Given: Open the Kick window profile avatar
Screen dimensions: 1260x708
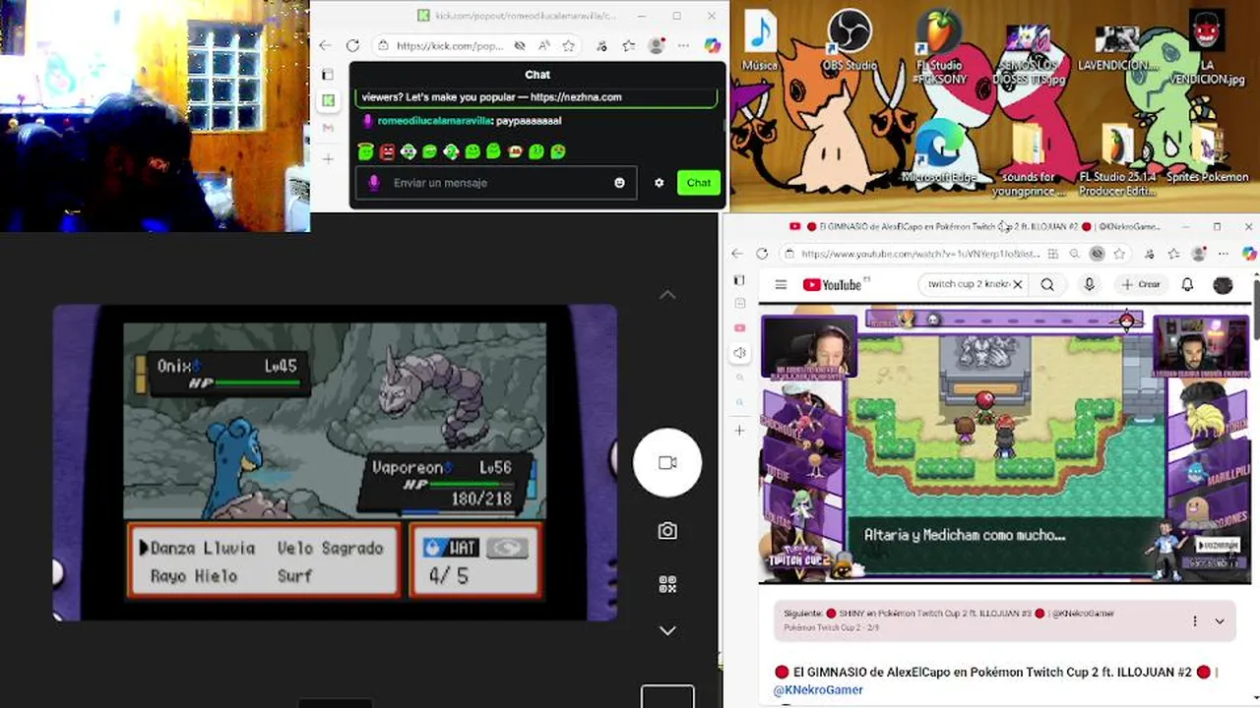Looking at the screenshot, I should tap(656, 45).
